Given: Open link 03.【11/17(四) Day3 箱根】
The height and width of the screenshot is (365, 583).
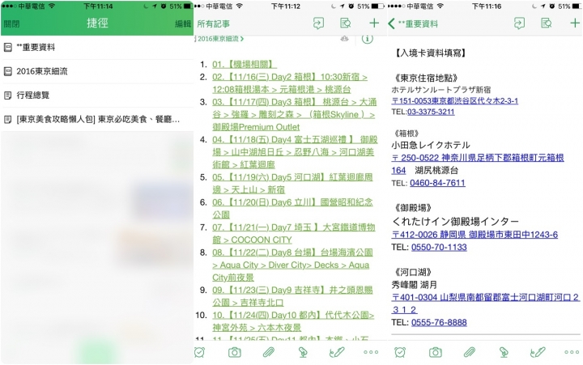Looking at the screenshot, I should [295, 114].
